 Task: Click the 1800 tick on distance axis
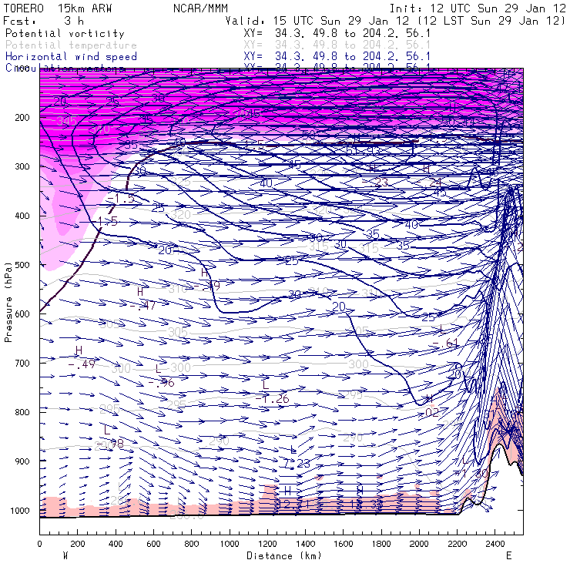(381, 544)
